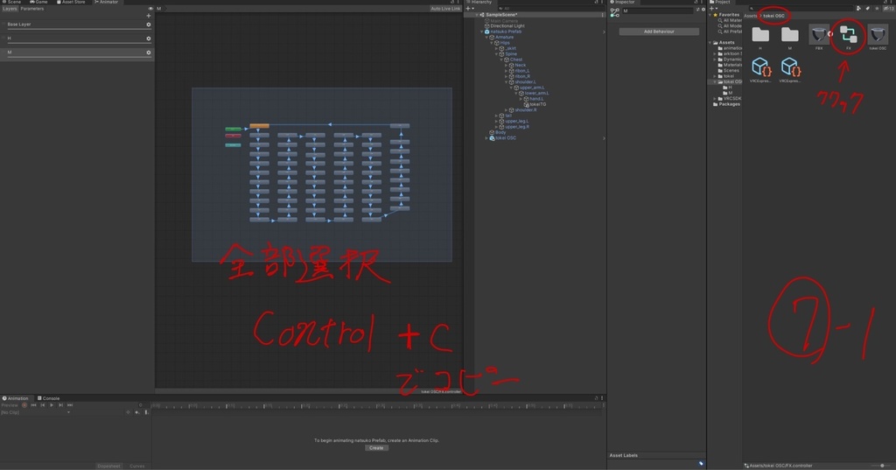Add a new animator layer with plus

(x=149, y=16)
